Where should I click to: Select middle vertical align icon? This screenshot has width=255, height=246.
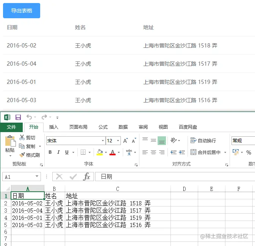pyautogui.click(x=153, y=140)
